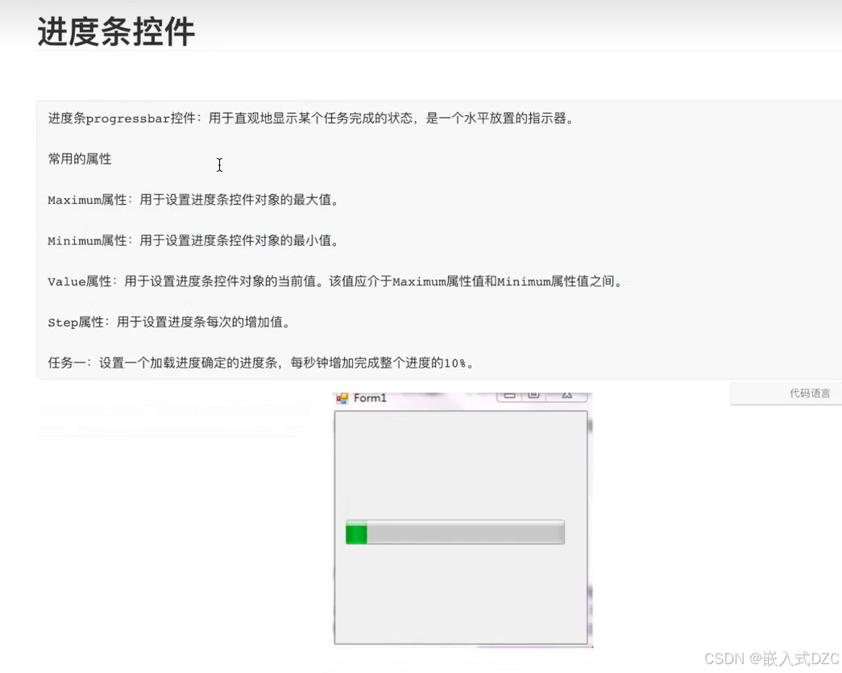Click the Minimum属性 description line
The height and width of the screenshot is (673, 842).
coord(193,241)
